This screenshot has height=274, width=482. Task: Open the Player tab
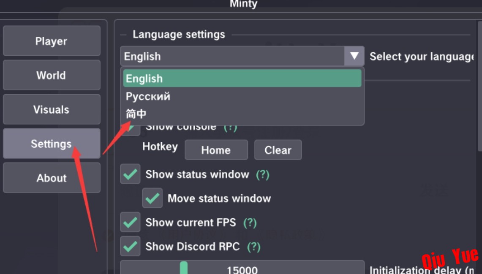(x=52, y=41)
